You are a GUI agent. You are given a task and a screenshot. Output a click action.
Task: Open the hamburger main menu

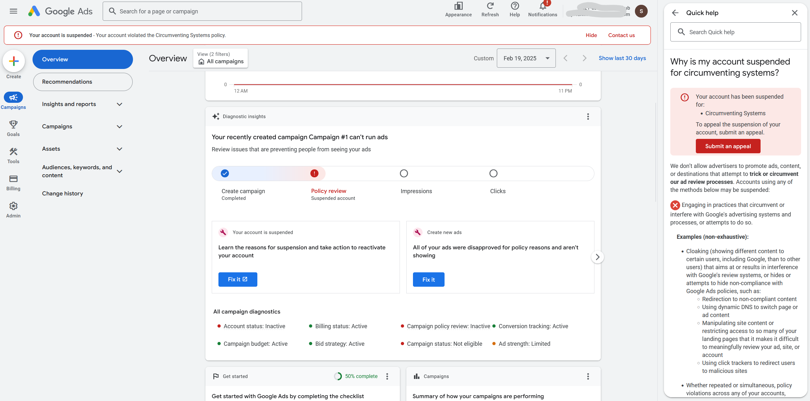coord(13,11)
